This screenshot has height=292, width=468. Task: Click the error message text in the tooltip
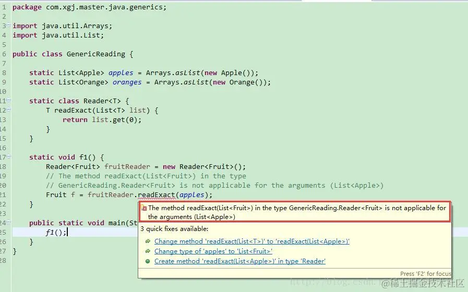click(297, 212)
